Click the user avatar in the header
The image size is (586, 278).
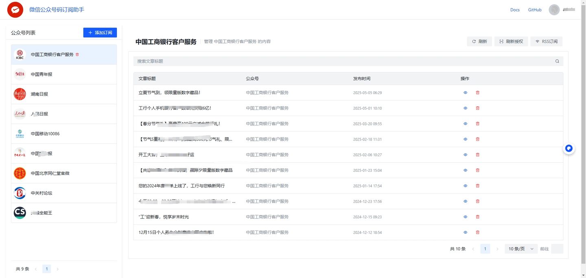point(554,9)
